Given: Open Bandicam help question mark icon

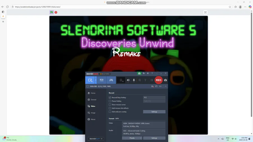Looking at the screenshot, I should pyautogui.click(x=152, y=74).
